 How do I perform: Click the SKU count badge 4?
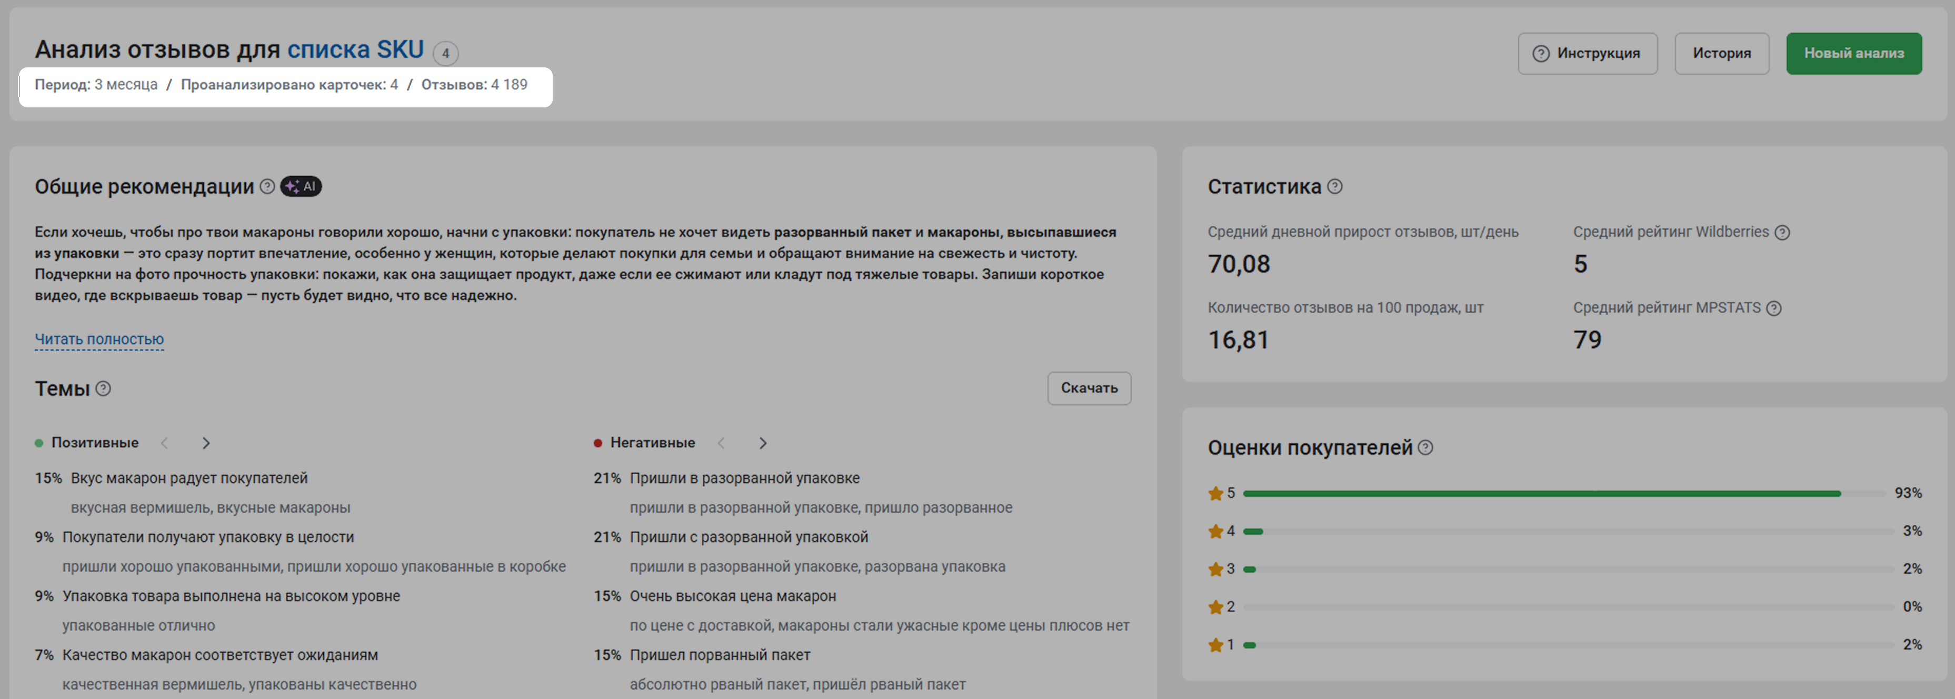(445, 53)
